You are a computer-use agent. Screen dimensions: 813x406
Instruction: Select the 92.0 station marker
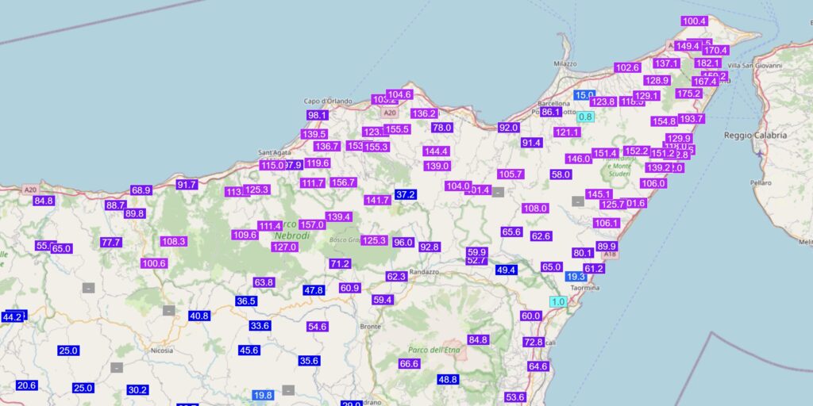508,128
